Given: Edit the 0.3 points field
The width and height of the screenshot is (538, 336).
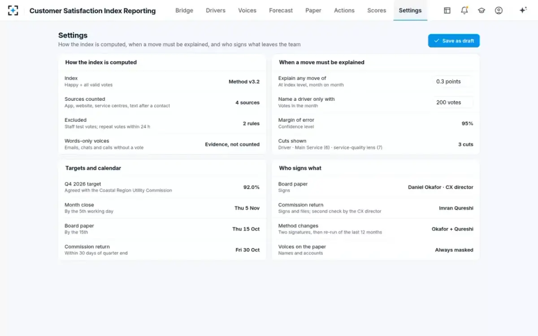Looking at the screenshot, I should click(x=453, y=82).
